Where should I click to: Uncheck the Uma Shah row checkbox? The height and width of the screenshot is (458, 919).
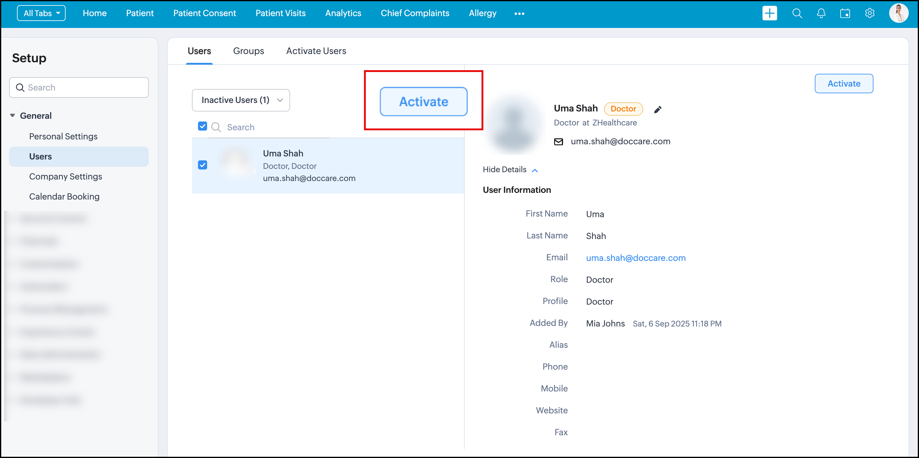[x=202, y=165]
